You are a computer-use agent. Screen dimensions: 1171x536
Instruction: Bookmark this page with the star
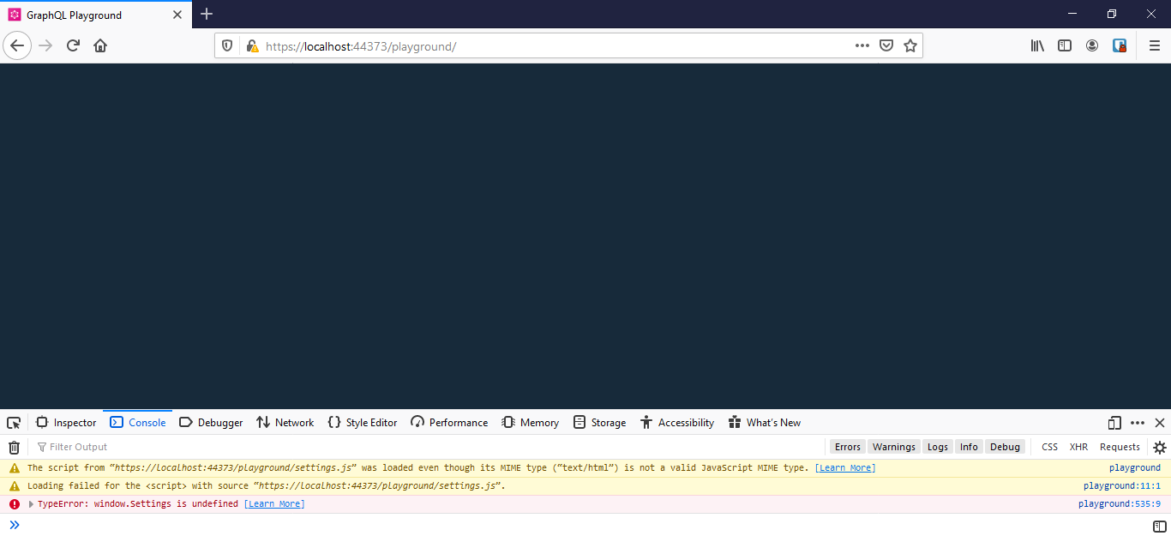[x=910, y=45]
